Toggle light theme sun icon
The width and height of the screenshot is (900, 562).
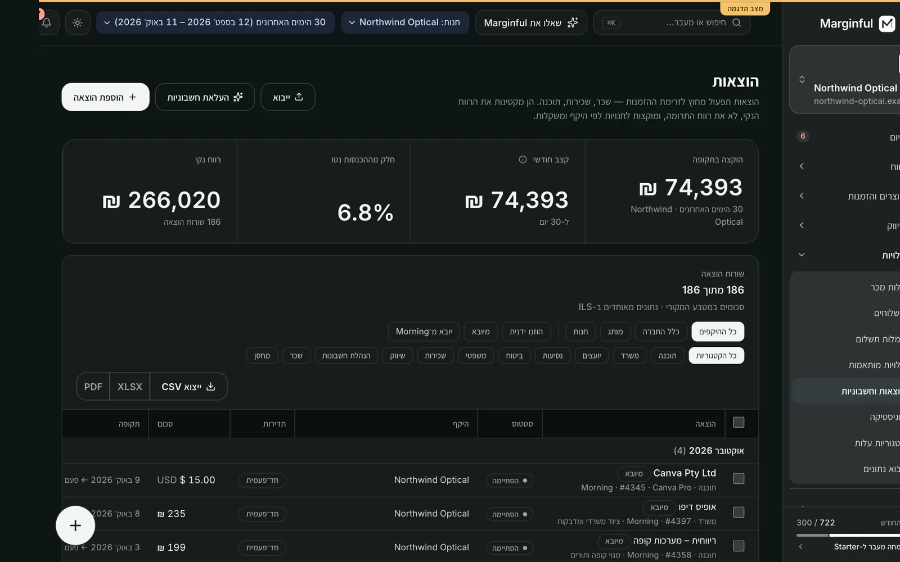tap(78, 22)
